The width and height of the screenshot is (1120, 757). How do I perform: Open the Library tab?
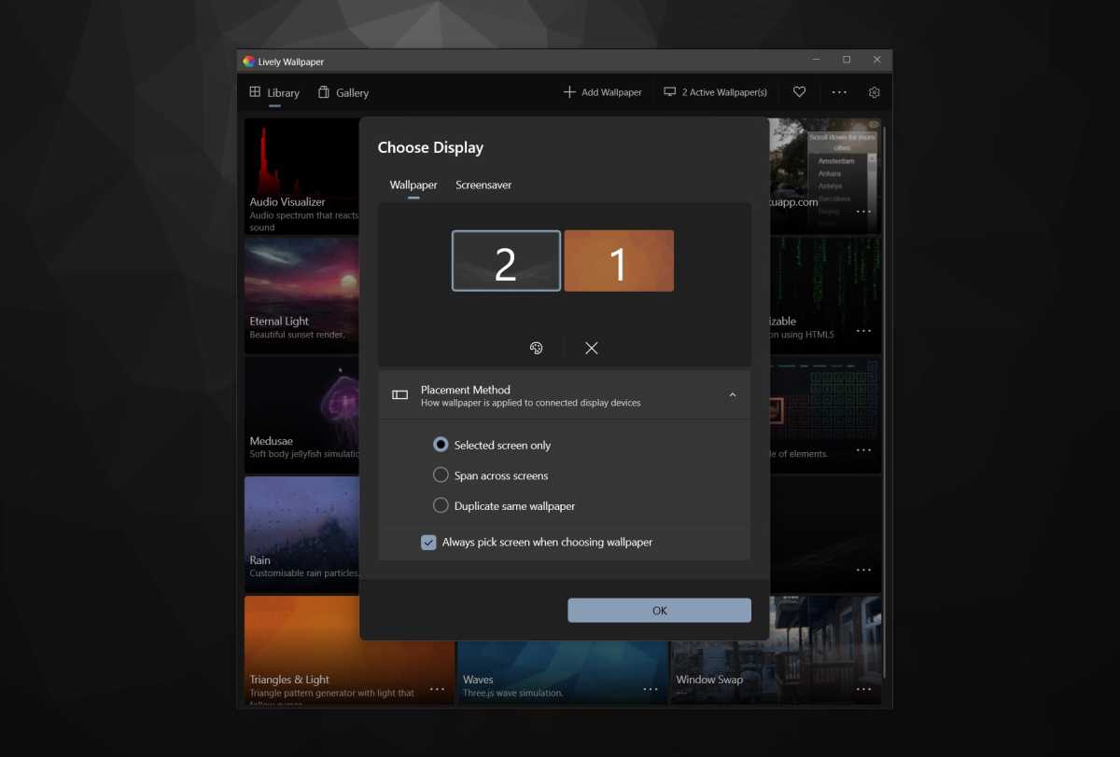(x=274, y=92)
